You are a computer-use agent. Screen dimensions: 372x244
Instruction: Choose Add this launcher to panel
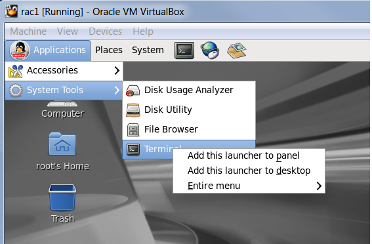(249, 156)
